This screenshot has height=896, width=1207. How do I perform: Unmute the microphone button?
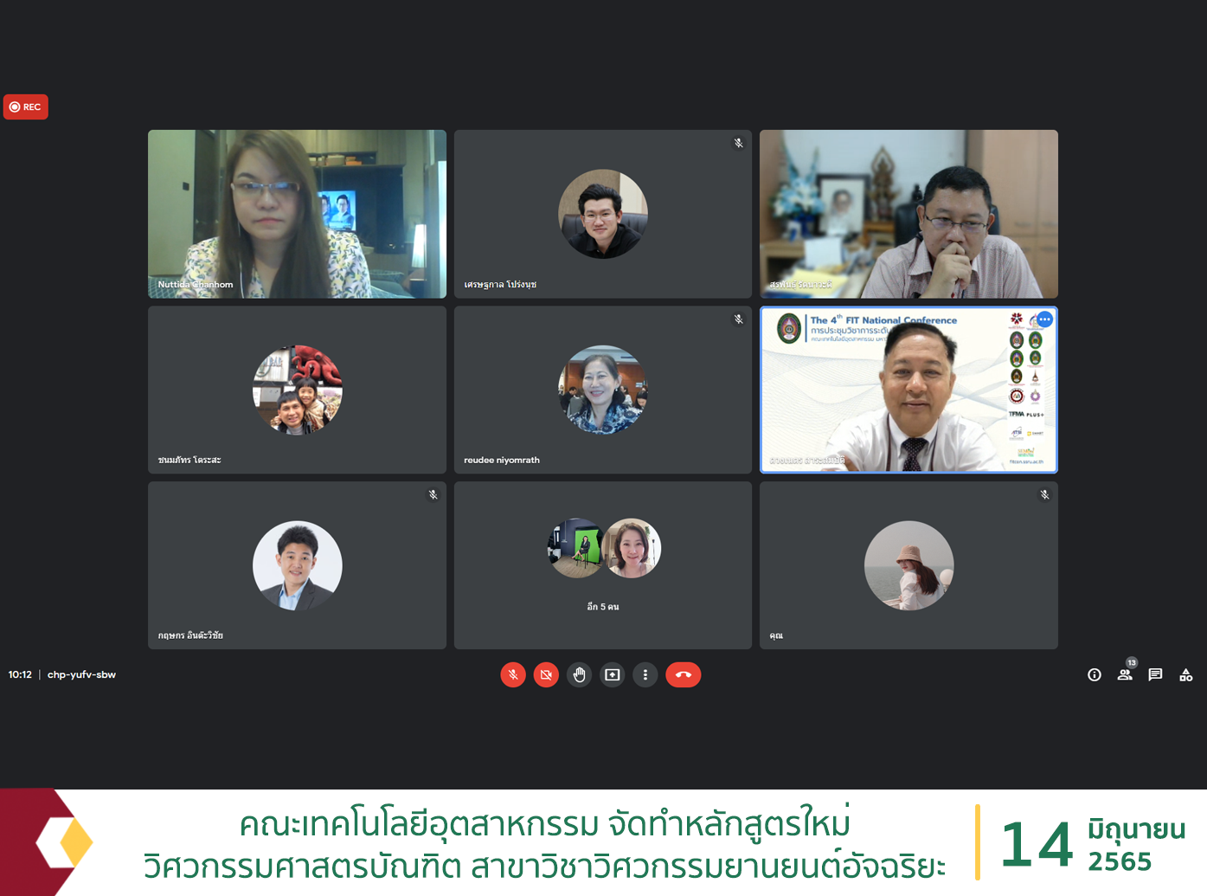[513, 674]
